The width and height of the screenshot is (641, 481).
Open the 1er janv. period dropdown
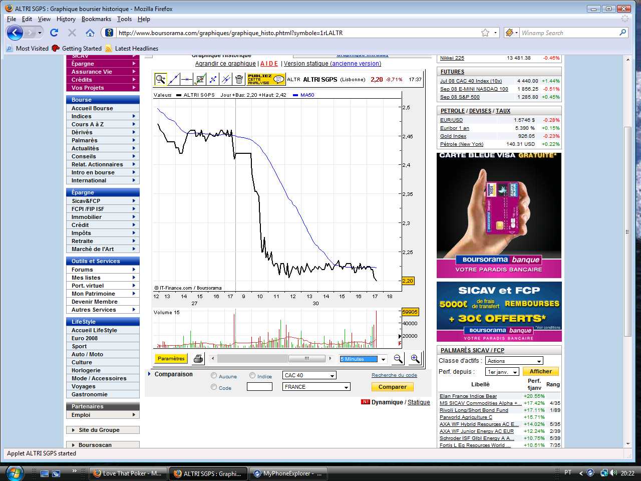[x=502, y=372]
